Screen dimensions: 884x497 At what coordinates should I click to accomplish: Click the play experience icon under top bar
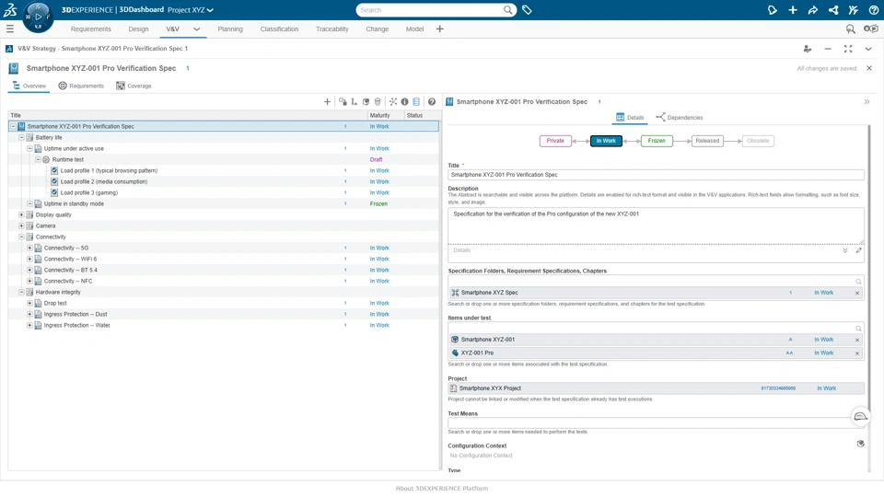pos(871,29)
